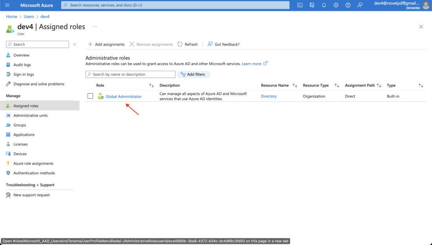Click the Organization resource type cell
The image size is (432, 245).
click(314, 96)
